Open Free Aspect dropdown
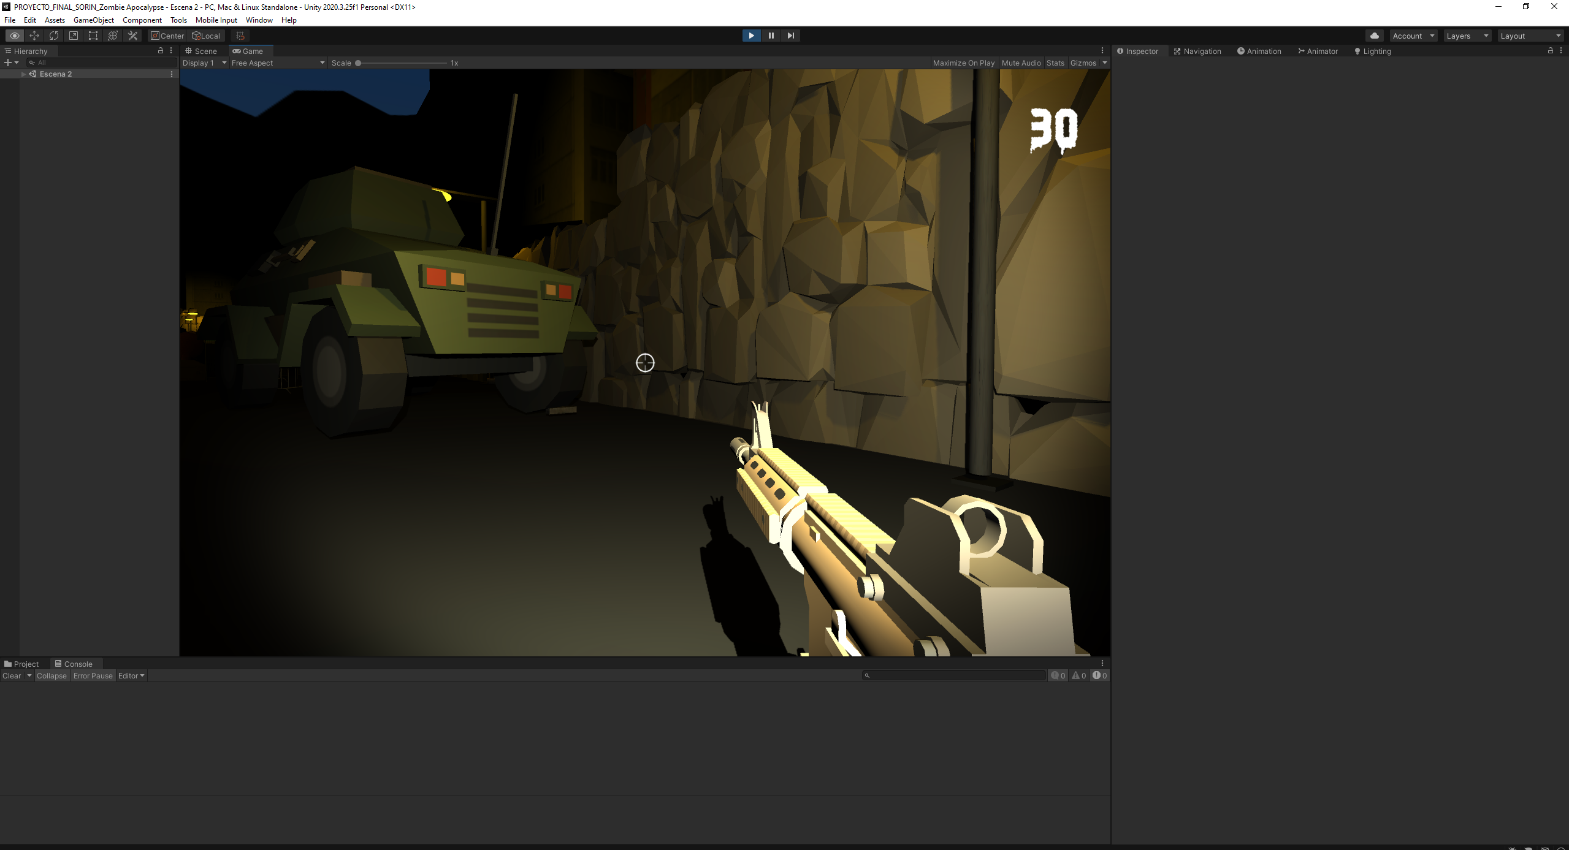 pyautogui.click(x=278, y=63)
